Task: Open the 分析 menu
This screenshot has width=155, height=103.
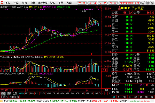Action: 33,3
